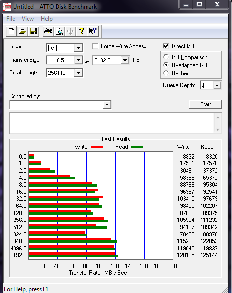
Task: Select the I/O Comparison radio button
Action: pos(166,57)
